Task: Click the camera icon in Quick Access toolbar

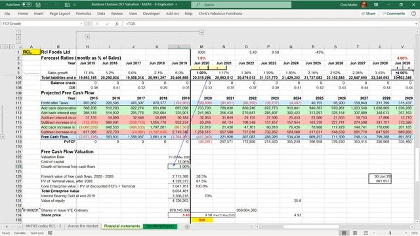Action: pyautogui.click(x=67, y=5)
